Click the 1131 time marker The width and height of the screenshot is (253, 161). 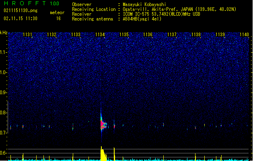pos(28,34)
